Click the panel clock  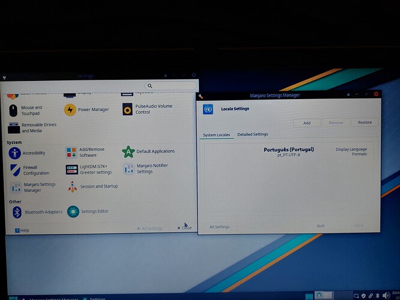point(396,295)
